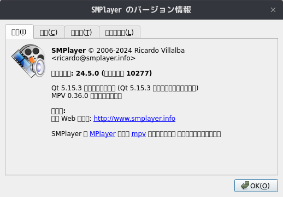Follow the MPlayer hyperlink
The image size is (283, 197).
click(x=103, y=134)
